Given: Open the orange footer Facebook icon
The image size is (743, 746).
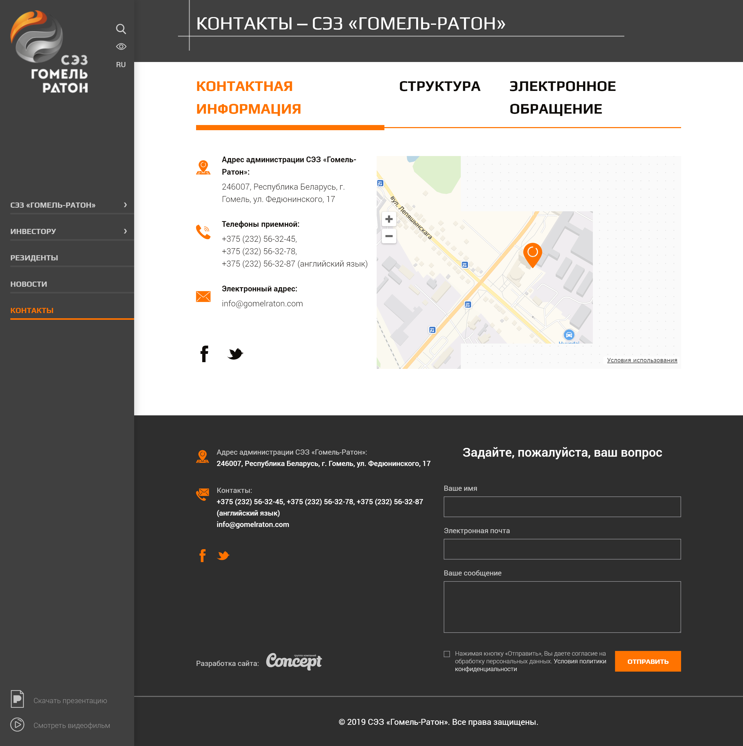Looking at the screenshot, I should 203,555.
